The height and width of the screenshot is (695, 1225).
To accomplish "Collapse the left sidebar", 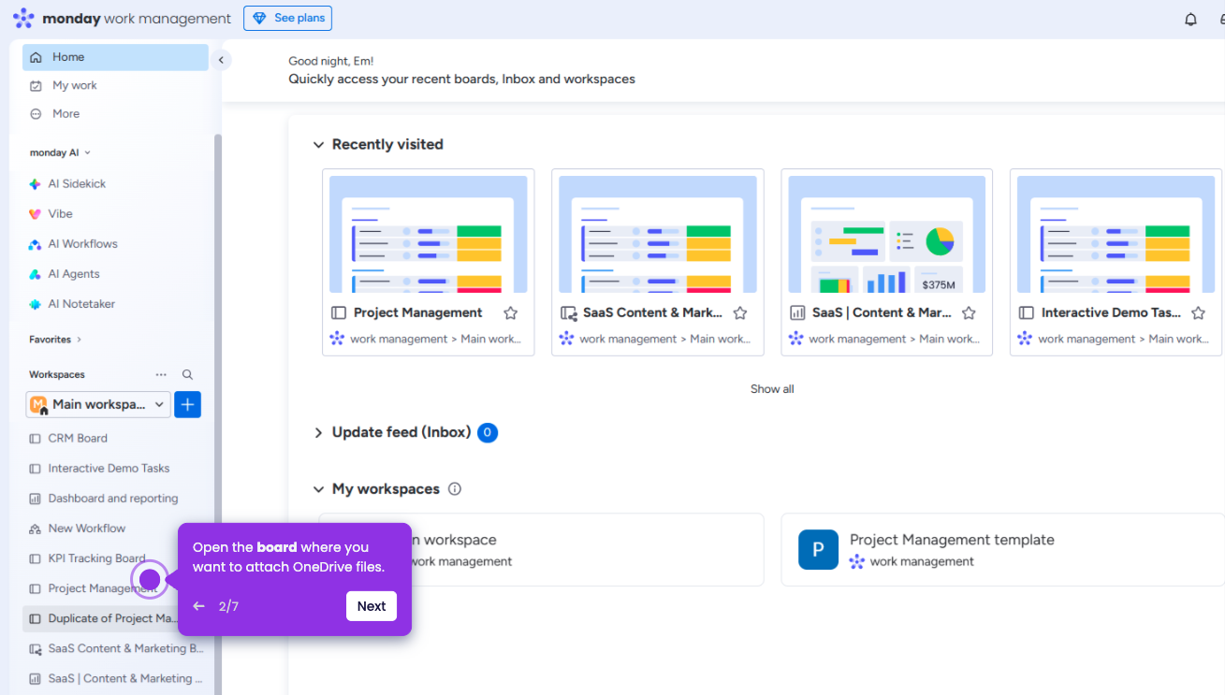I will click(x=221, y=60).
